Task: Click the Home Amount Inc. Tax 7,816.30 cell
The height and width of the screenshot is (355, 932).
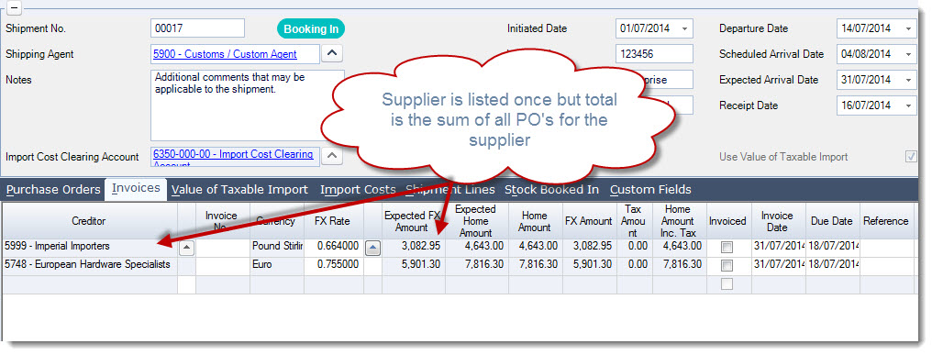Action: pyautogui.click(x=680, y=265)
